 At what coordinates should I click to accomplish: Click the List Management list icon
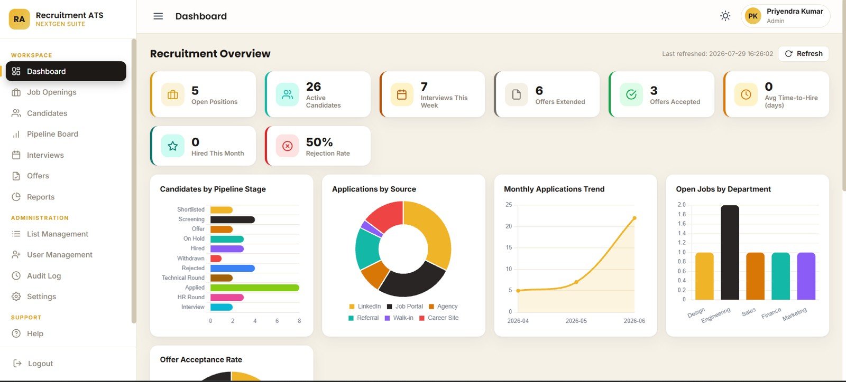[16, 234]
